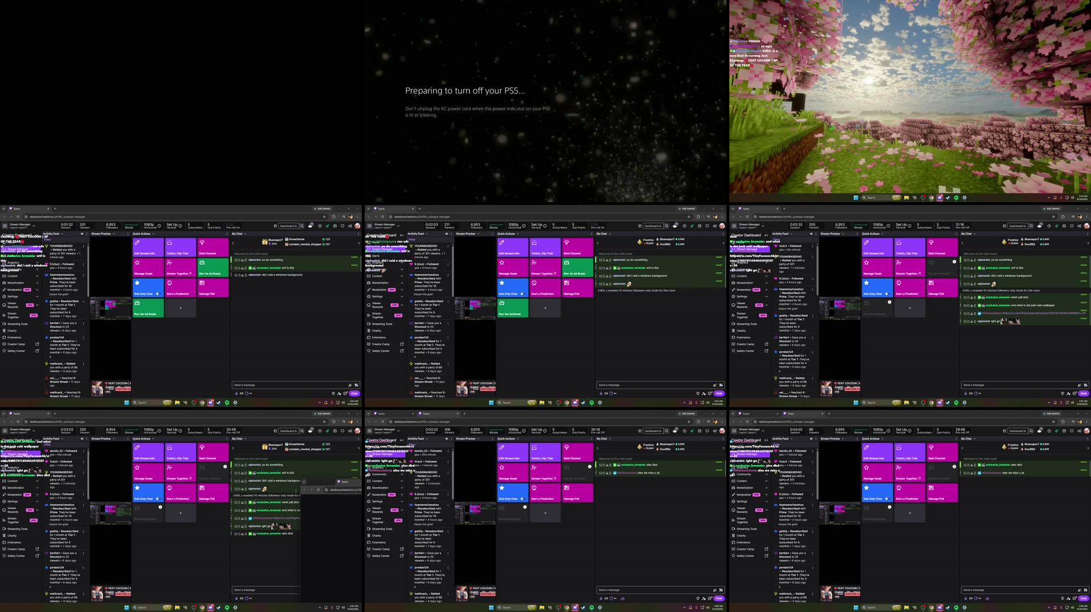Open Stream Preview panel options in the 0:03:02 dashboard

[127, 438]
